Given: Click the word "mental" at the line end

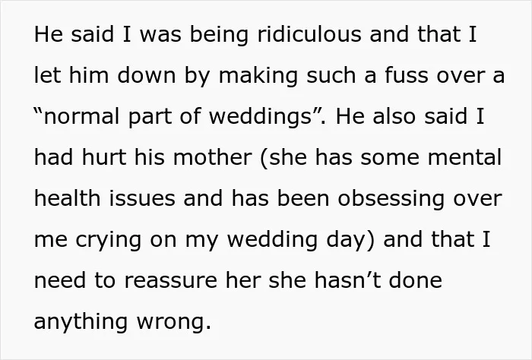Looking at the screenshot, I should [464, 157].
